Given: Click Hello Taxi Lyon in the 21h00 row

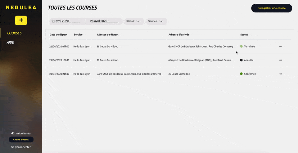Looking at the screenshot, I should (82, 74).
